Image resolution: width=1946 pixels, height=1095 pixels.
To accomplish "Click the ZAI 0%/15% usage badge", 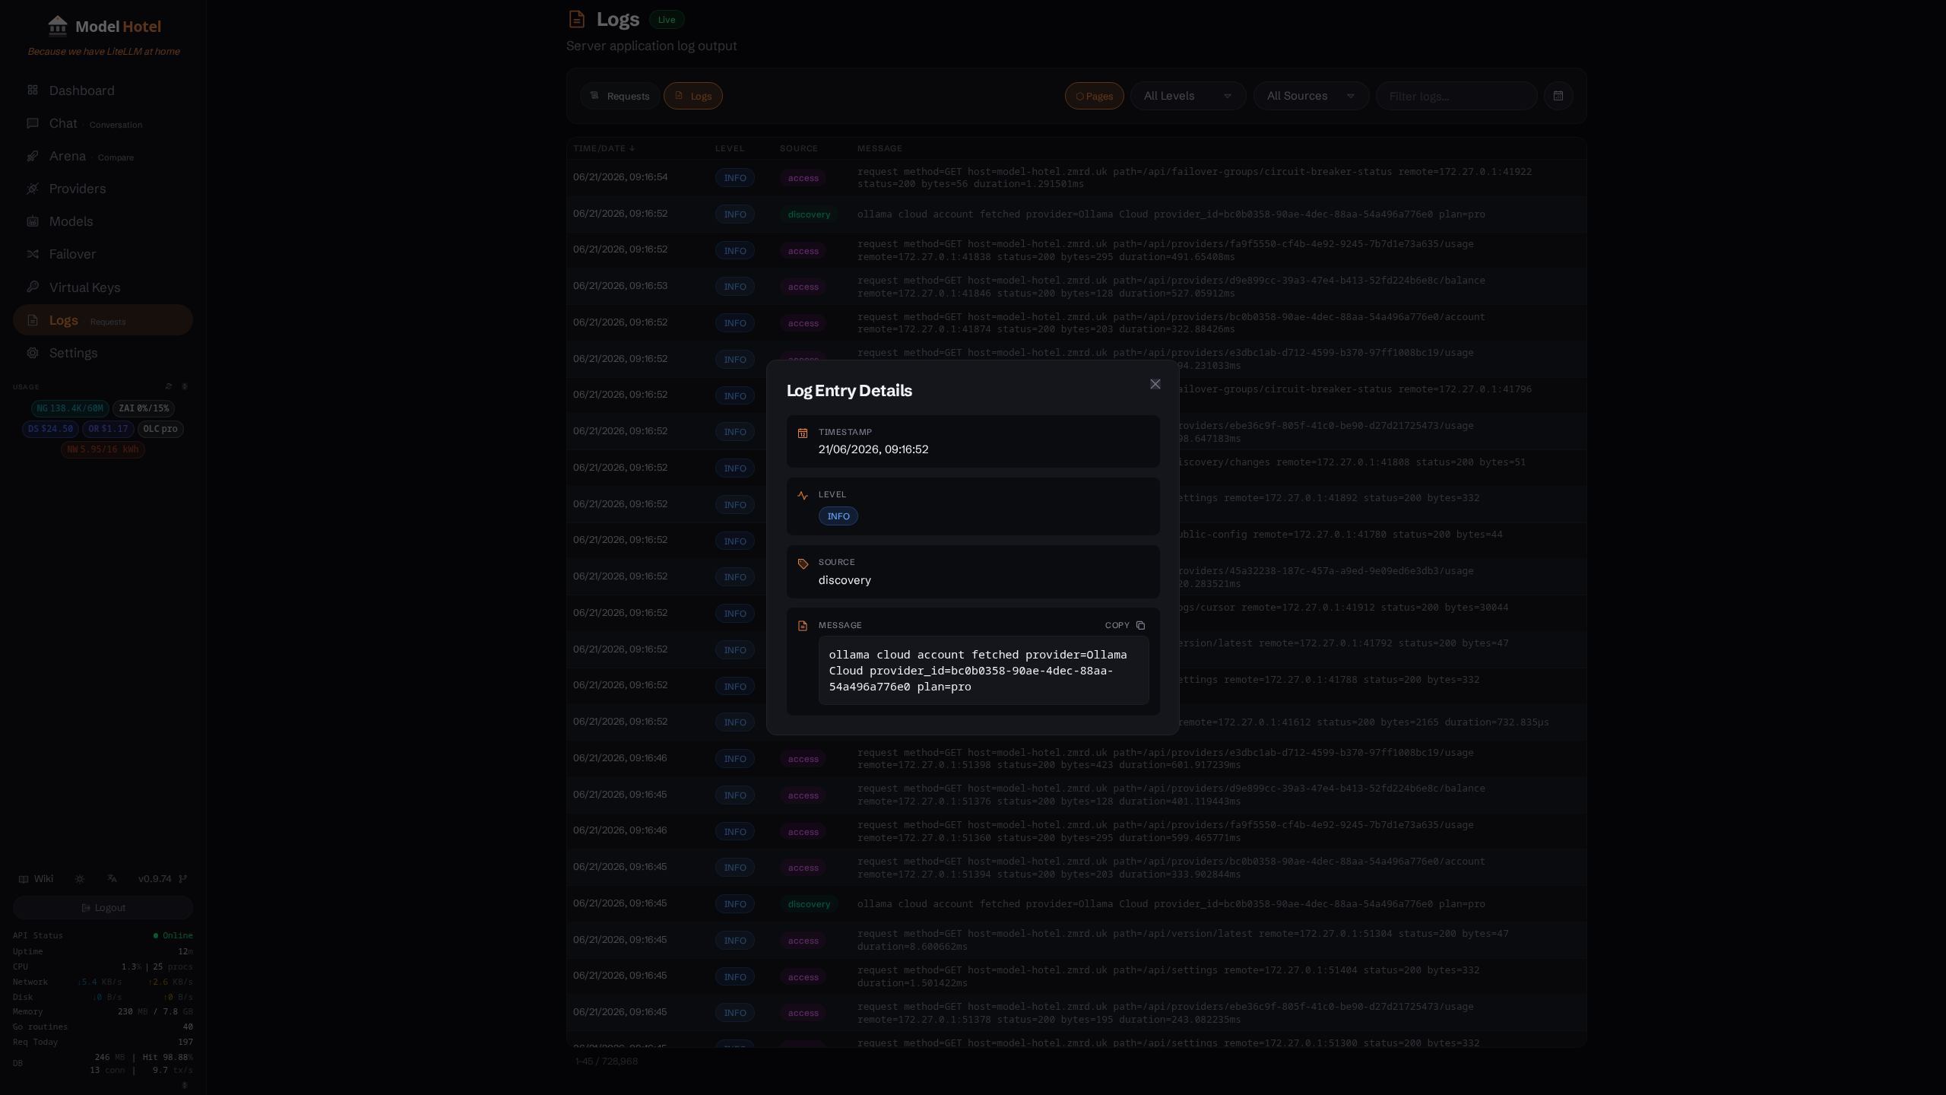I will pyautogui.click(x=144, y=408).
